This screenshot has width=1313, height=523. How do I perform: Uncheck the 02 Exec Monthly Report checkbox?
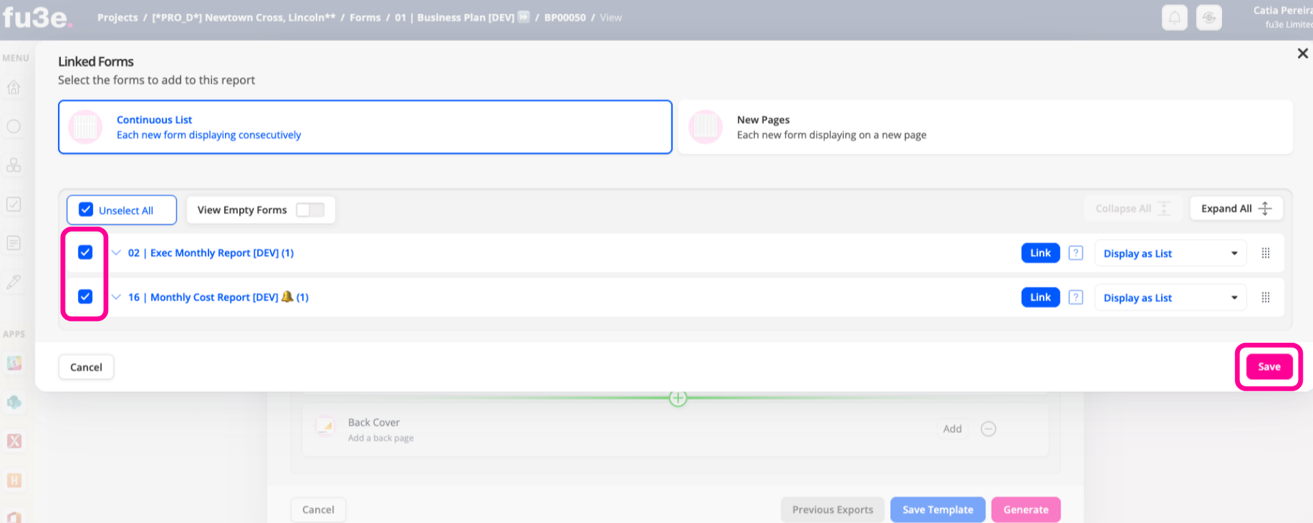pyautogui.click(x=85, y=252)
